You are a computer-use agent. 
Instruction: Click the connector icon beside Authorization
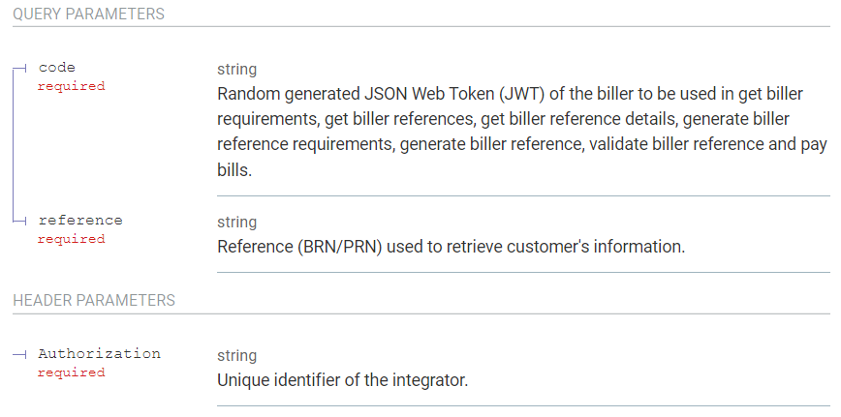coord(19,354)
